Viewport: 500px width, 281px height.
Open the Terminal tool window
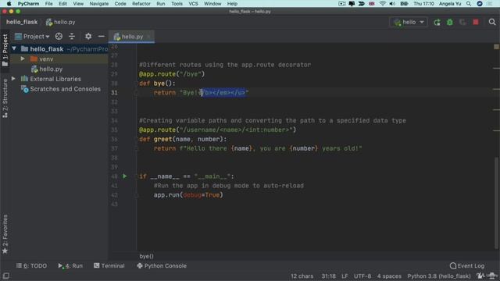109,265
